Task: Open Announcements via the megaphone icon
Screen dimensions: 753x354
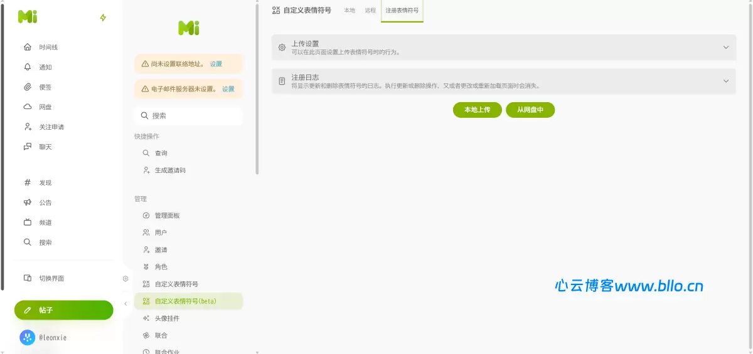Action: (x=27, y=202)
